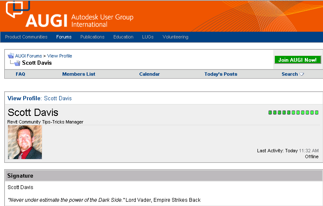Open Product Communities menu
323x206 pixels.
pos(26,37)
